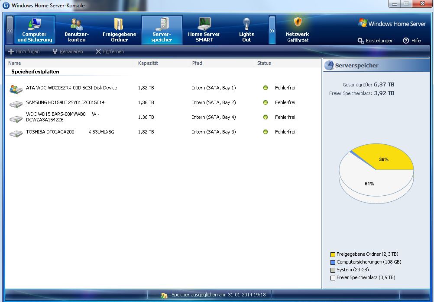Select the ATA WDC WD20EZRX-00D disk row

[x=163, y=88]
